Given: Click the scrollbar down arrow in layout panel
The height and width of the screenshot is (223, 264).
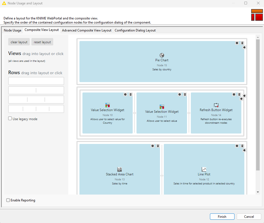Looking at the screenshot, I should pyautogui.click(x=258, y=192).
